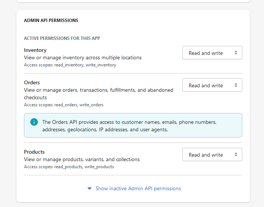The image size is (264, 207).
Task: Click the Orders permission title
Action: (x=32, y=82)
